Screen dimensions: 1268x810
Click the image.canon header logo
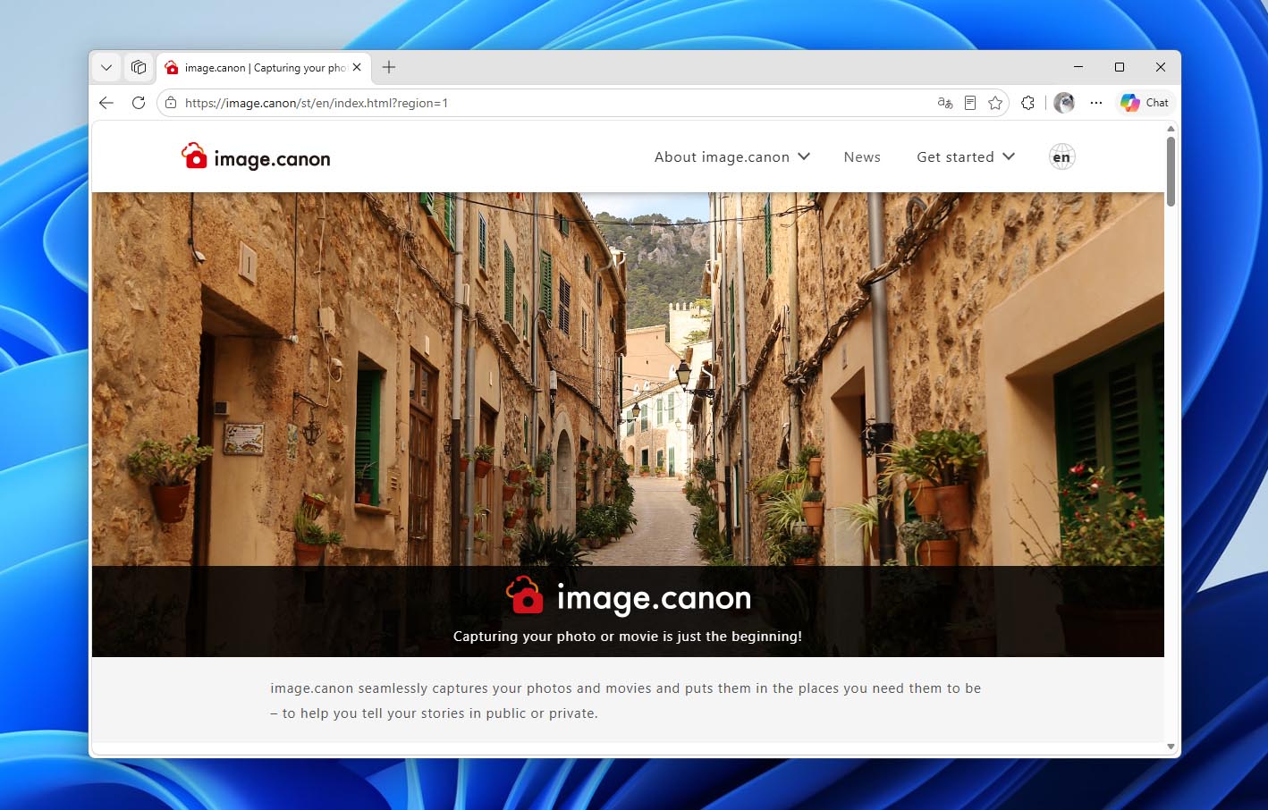click(256, 157)
